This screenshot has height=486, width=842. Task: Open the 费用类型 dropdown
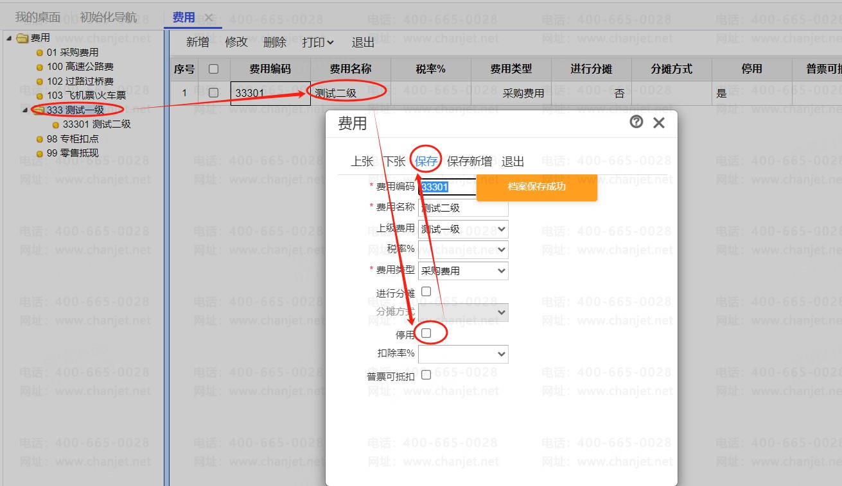[463, 271]
